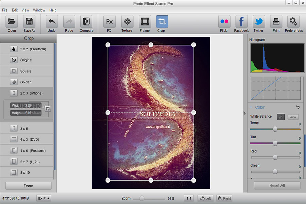Select the Golden ratio crop
The width and height of the screenshot is (306, 204).
click(27, 82)
